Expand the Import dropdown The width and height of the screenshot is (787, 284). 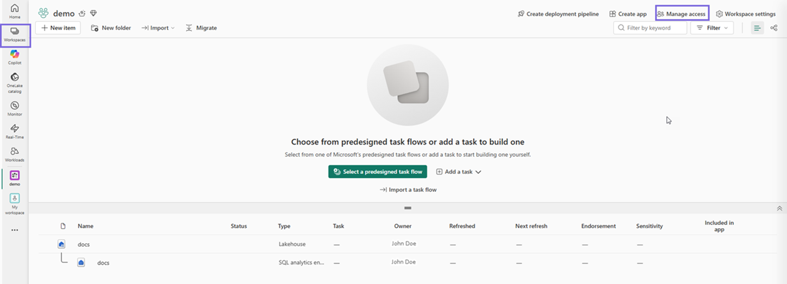(x=158, y=28)
